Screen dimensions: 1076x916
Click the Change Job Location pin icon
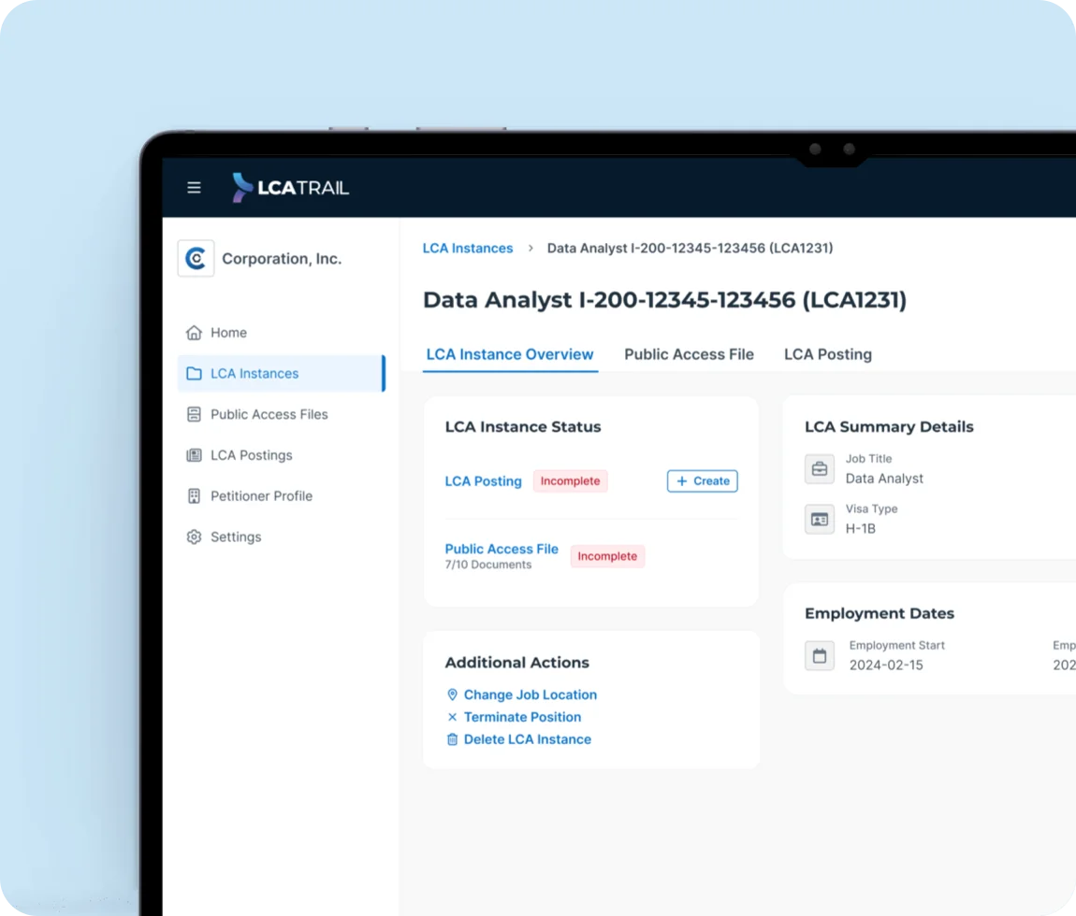pyautogui.click(x=452, y=694)
